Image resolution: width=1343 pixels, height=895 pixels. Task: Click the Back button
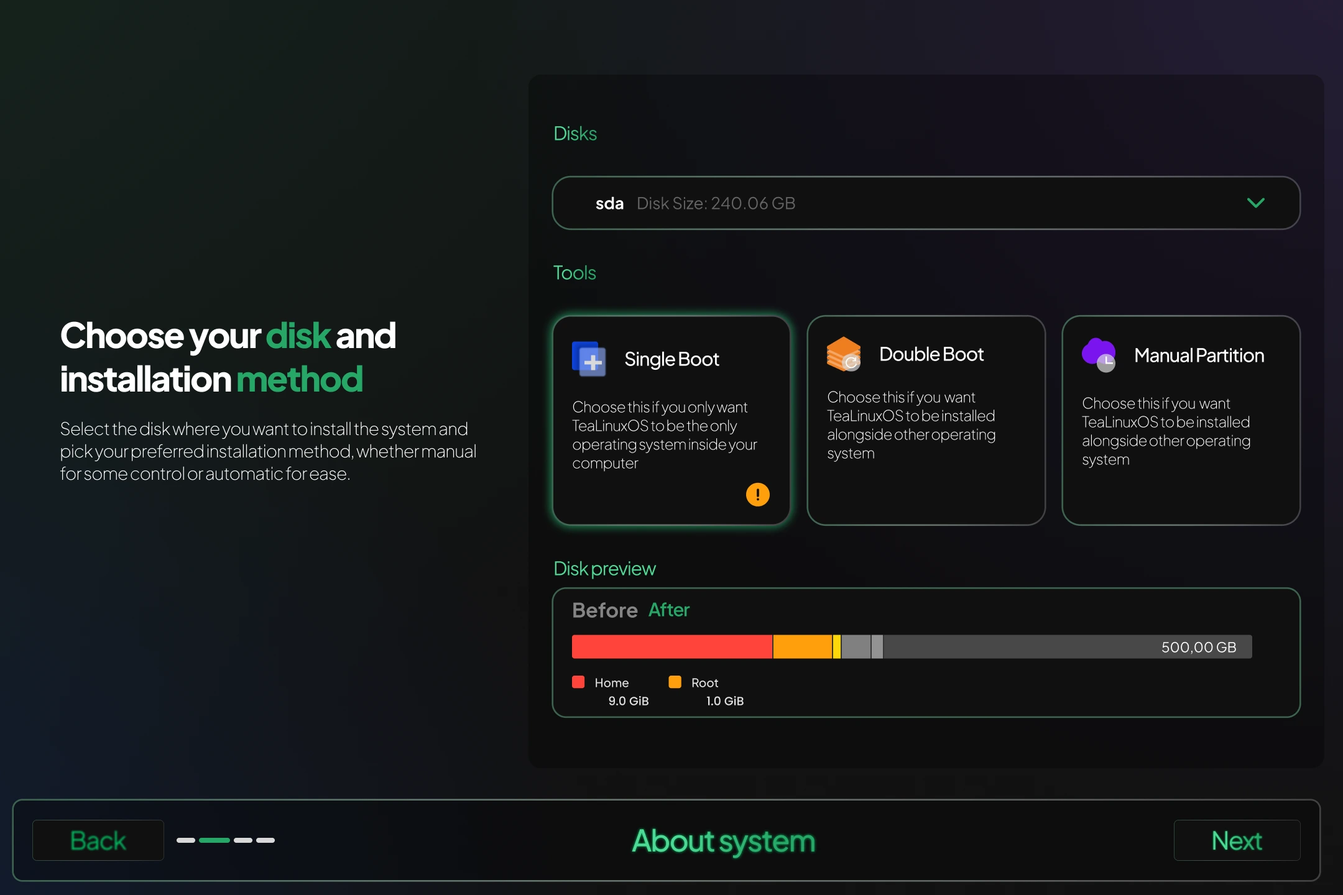[98, 840]
